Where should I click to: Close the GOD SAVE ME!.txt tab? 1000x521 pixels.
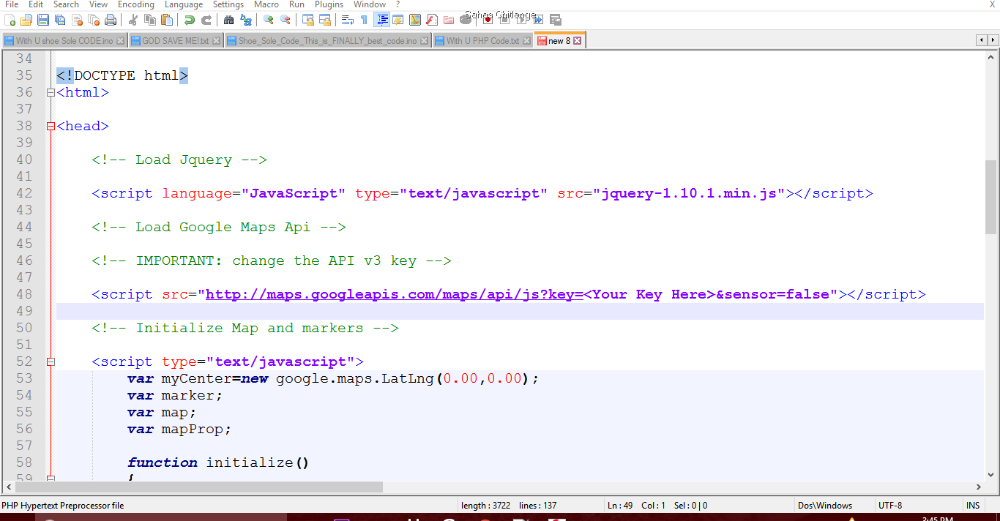217,41
